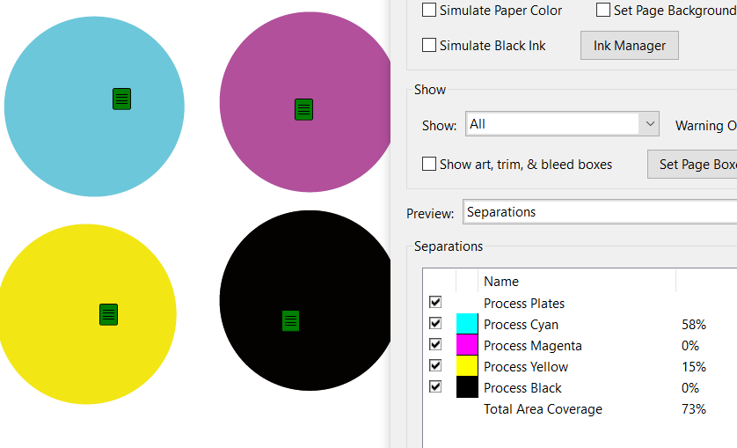The width and height of the screenshot is (737, 448).
Task: Uncheck the Process Magenta plate
Action: (435, 344)
